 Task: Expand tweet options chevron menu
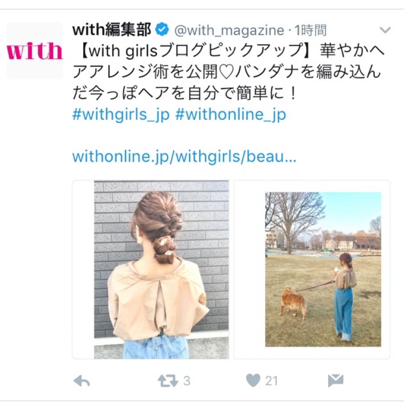(x=385, y=30)
